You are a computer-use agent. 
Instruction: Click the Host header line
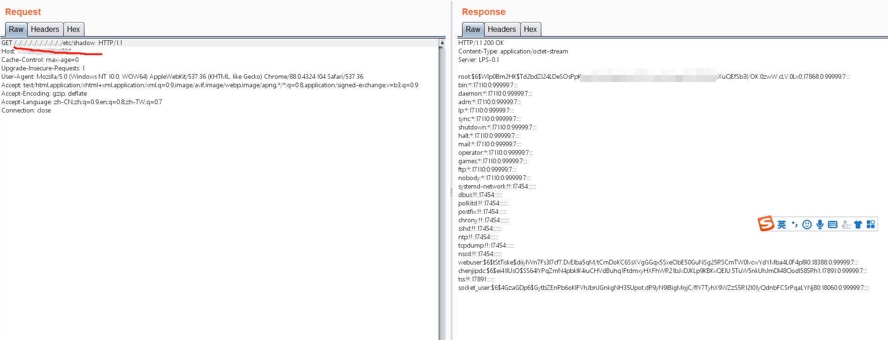click(37, 51)
